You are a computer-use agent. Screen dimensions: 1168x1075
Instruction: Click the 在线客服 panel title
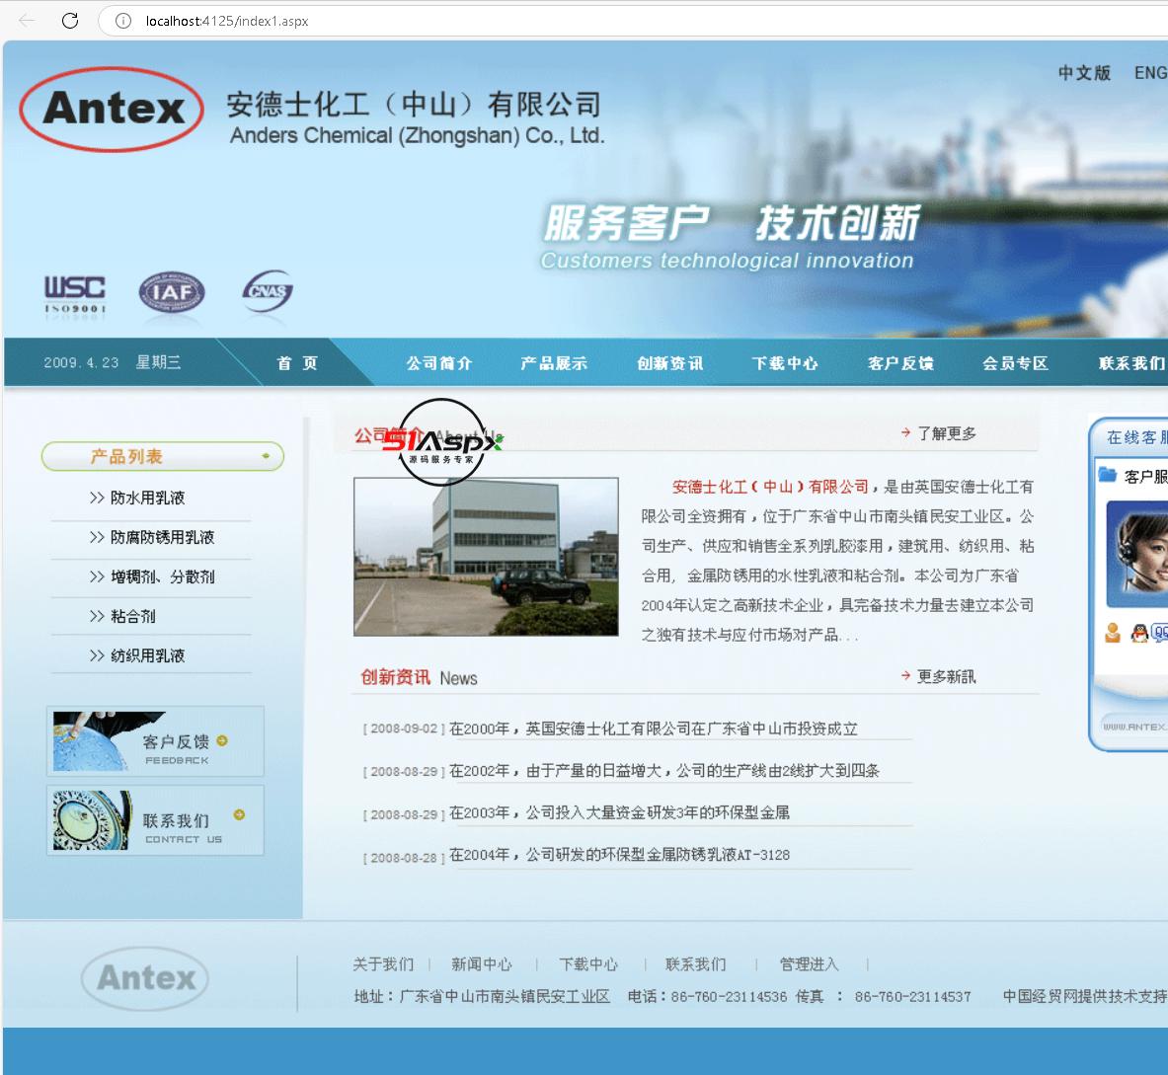[1136, 437]
